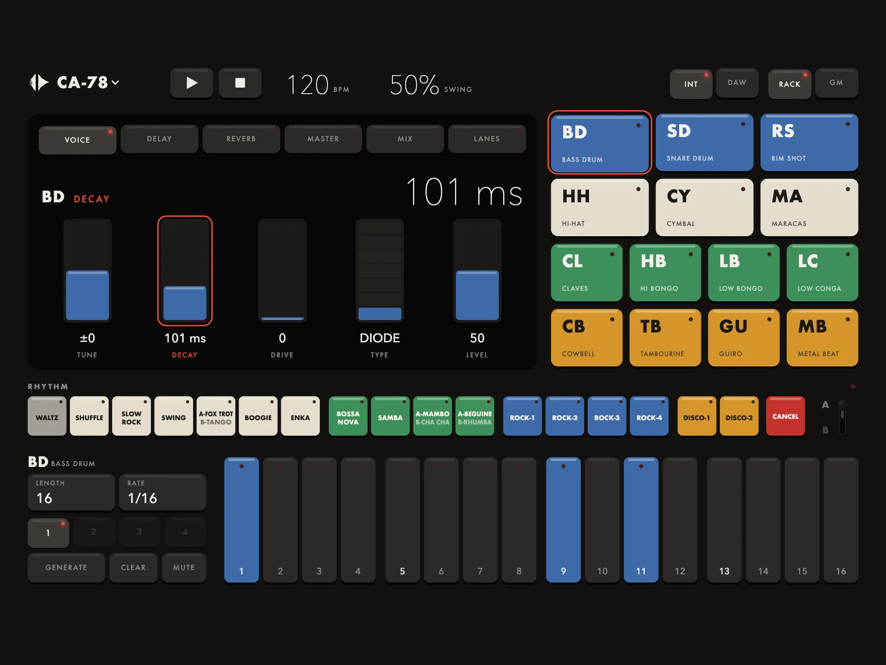Screen dimensions: 886x665
Task: Click the app logo beside CA-78
Action: point(39,82)
